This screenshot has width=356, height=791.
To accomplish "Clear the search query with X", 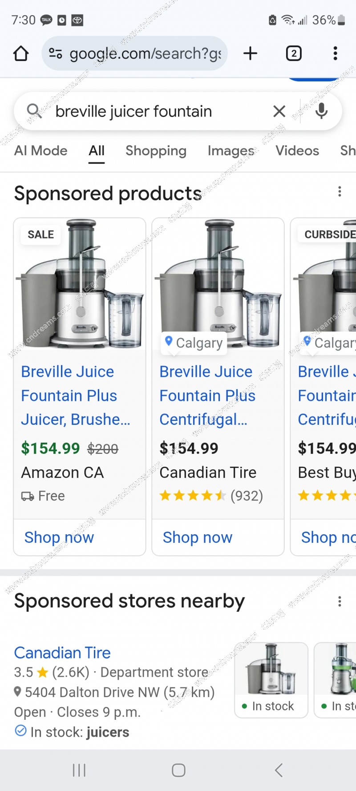I will [279, 111].
